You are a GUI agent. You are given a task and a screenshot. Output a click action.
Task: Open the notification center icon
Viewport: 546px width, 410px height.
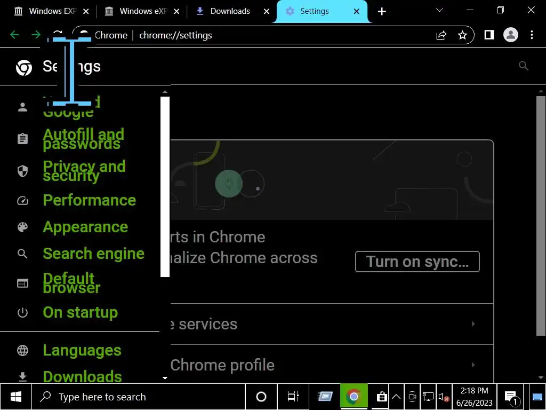(x=511, y=397)
